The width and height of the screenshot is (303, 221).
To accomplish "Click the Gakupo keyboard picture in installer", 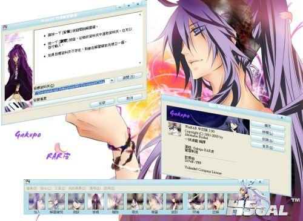I will (19, 72).
